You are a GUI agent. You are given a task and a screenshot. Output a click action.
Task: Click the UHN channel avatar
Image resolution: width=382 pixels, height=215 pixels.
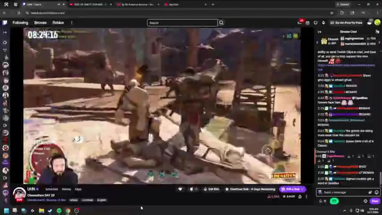pos(19,194)
